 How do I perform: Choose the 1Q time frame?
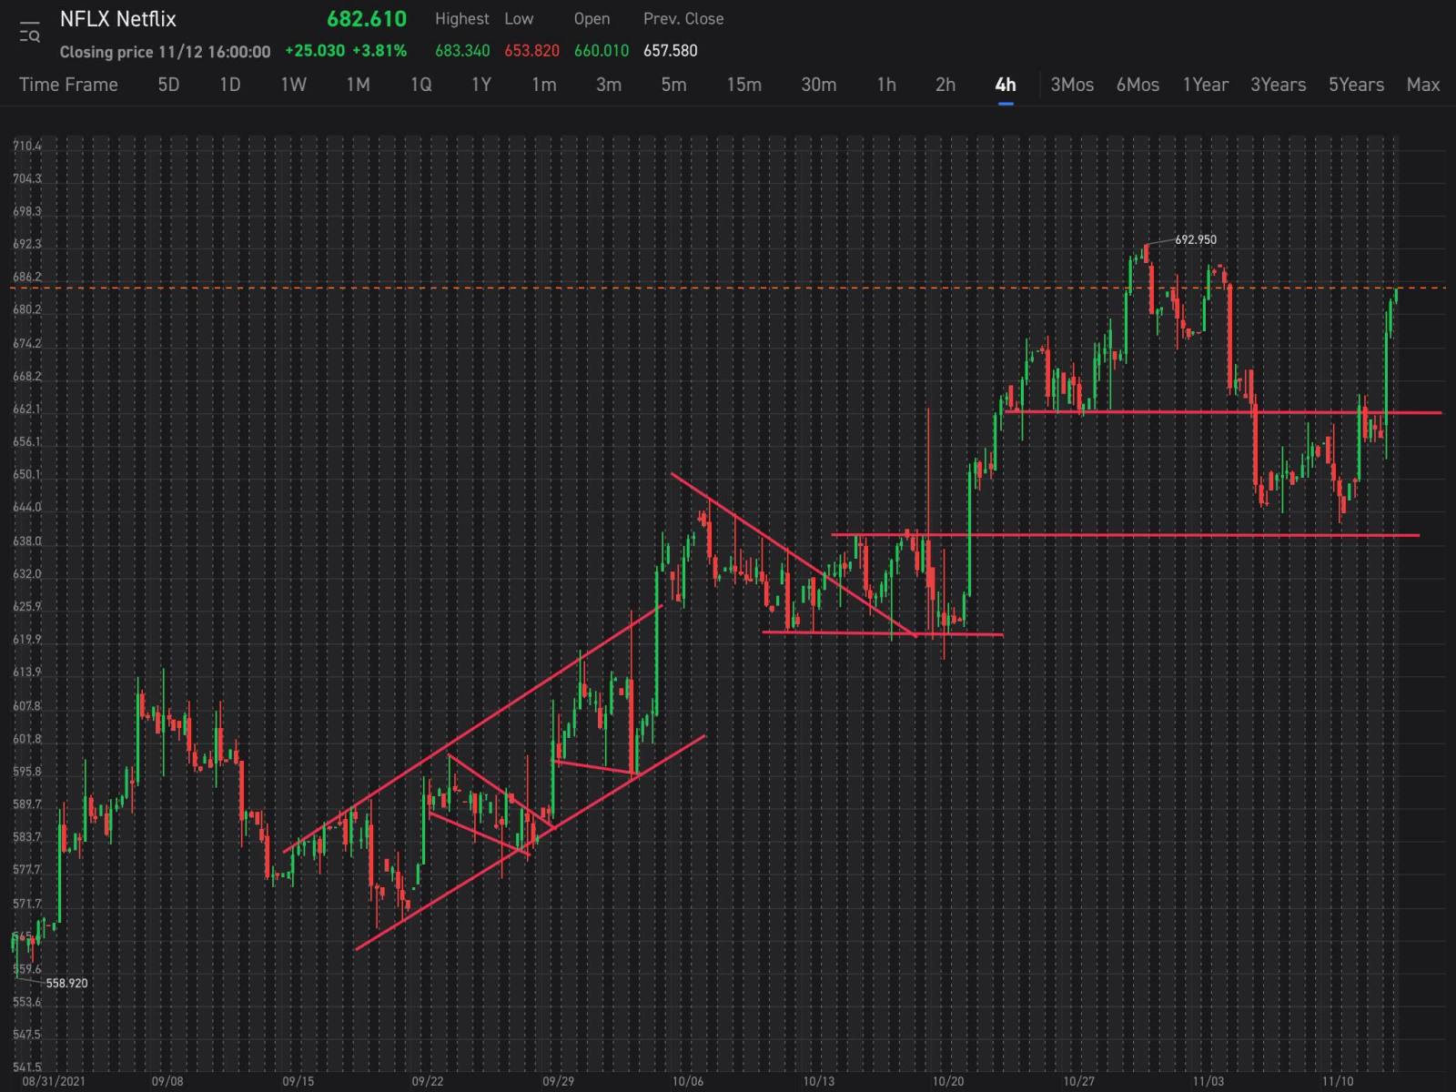tap(420, 85)
